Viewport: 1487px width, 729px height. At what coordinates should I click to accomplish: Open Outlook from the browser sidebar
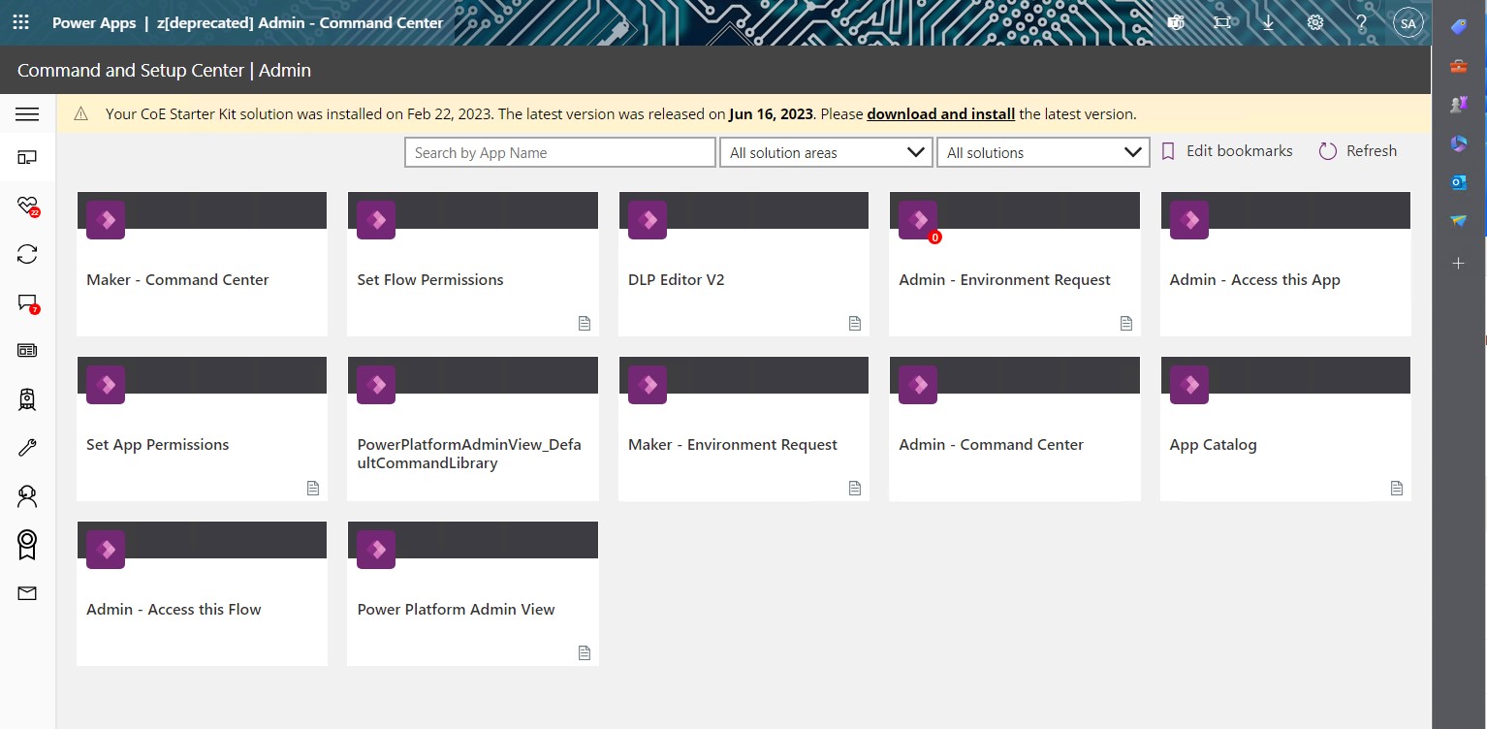(1458, 181)
